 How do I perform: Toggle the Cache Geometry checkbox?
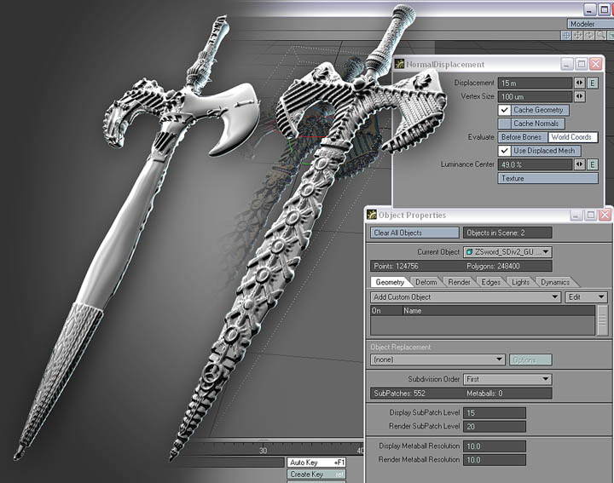[504, 110]
